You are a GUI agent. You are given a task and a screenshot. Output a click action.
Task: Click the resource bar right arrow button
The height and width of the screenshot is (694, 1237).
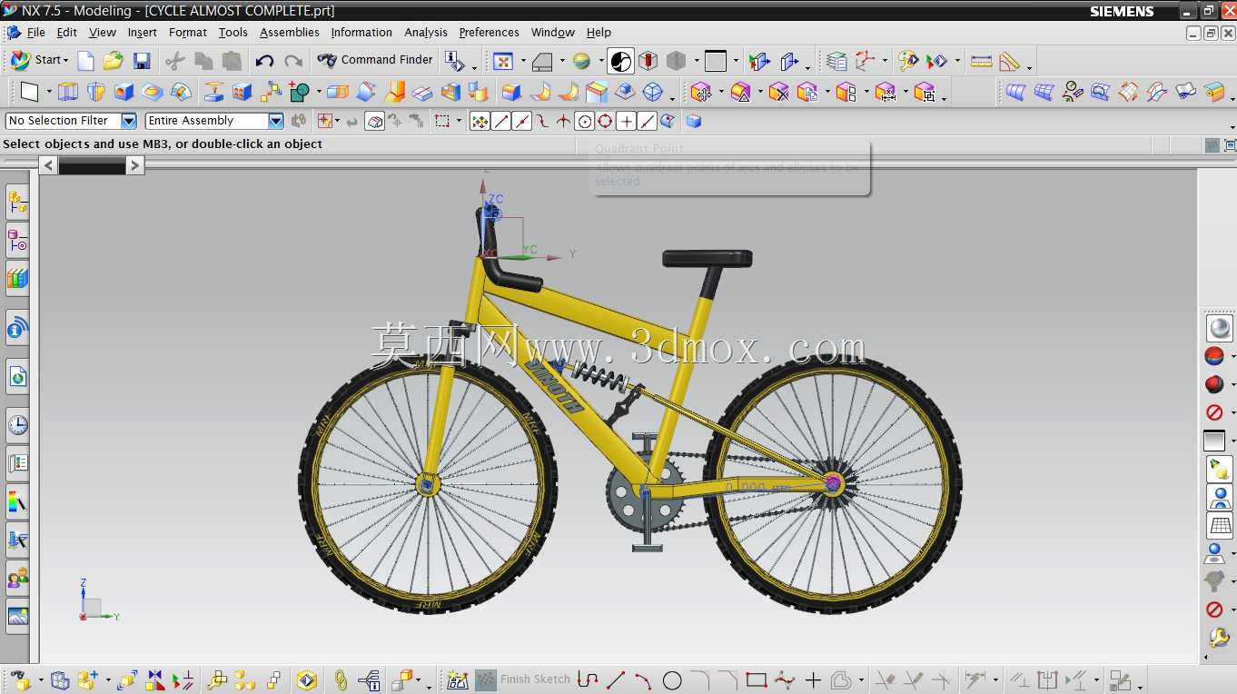(x=134, y=165)
